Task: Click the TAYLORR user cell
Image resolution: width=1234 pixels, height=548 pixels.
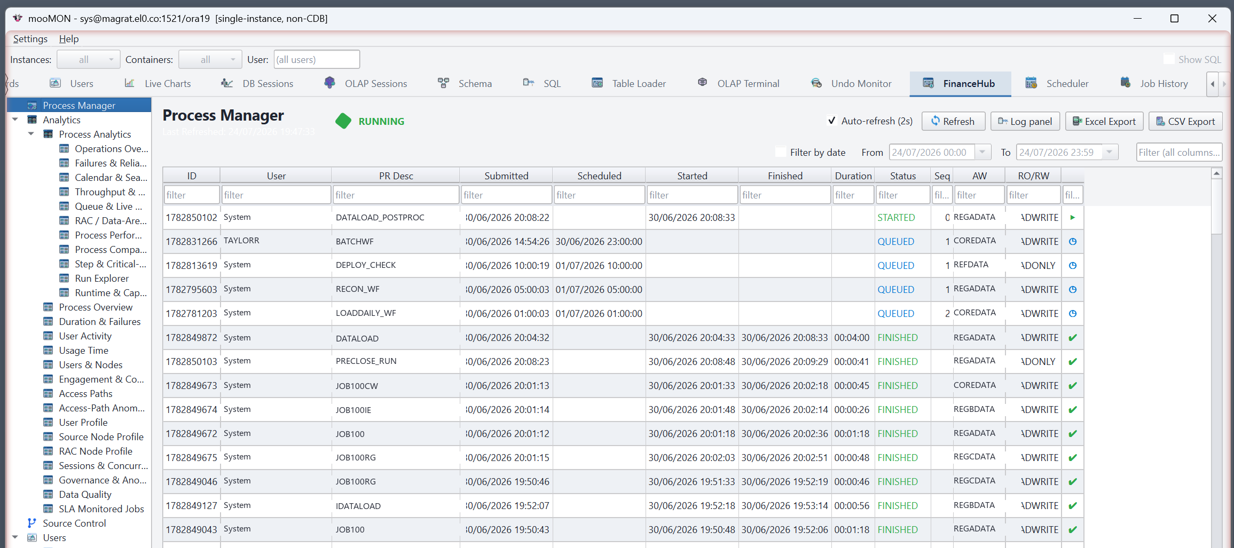Action: [x=276, y=241]
